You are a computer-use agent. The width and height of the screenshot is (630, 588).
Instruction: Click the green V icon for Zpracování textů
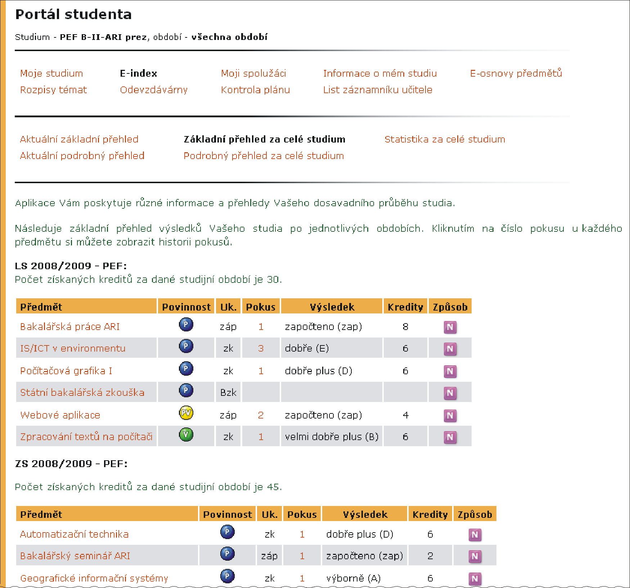186,435
